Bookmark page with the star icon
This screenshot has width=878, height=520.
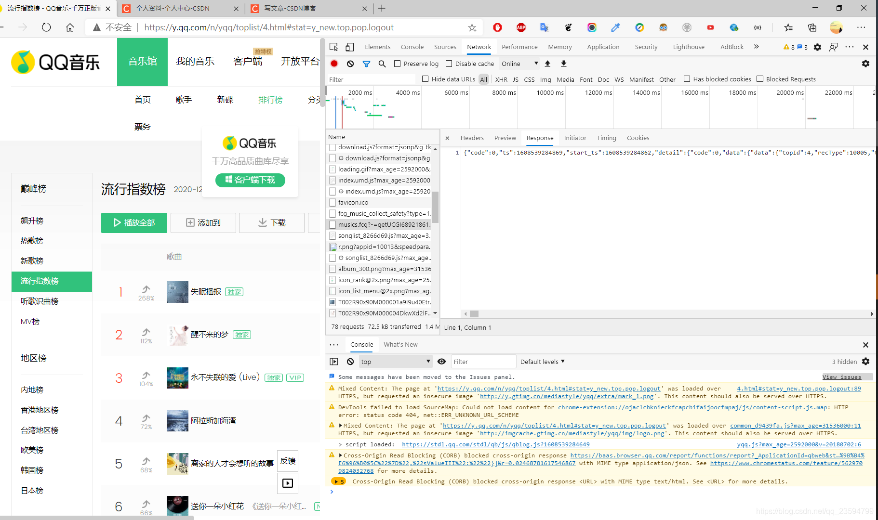(472, 27)
